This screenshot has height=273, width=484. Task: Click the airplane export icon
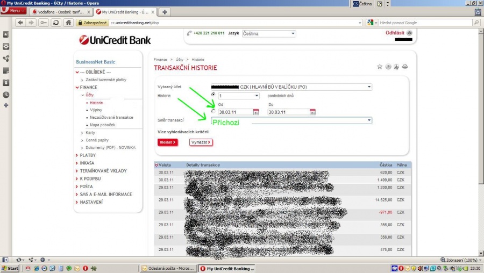click(x=396, y=67)
